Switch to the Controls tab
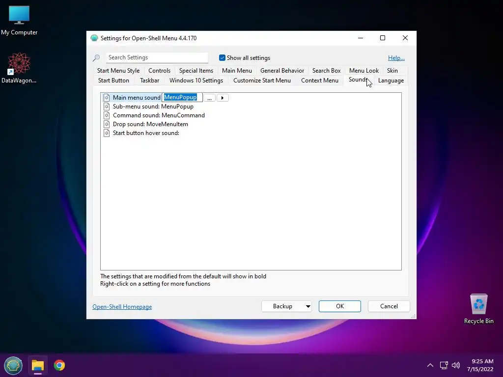 [160, 71]
